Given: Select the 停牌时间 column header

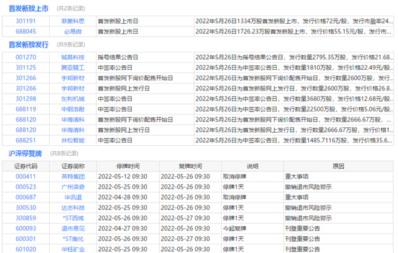Looking at the screenshot, I should 128,166.
